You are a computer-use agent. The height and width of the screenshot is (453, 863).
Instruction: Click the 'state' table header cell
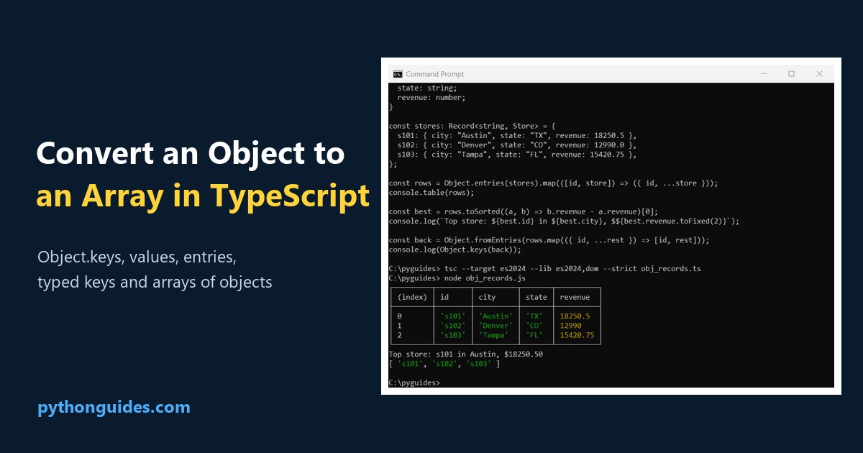[536, 297]
